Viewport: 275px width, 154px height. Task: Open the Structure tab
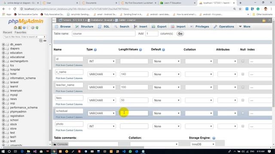[84, 27]
